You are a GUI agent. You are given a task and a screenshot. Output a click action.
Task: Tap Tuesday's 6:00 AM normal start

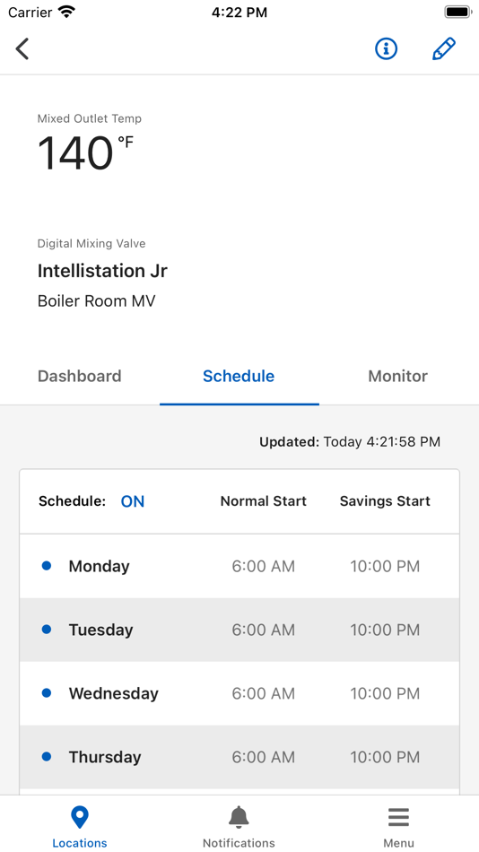pos(263,630)
